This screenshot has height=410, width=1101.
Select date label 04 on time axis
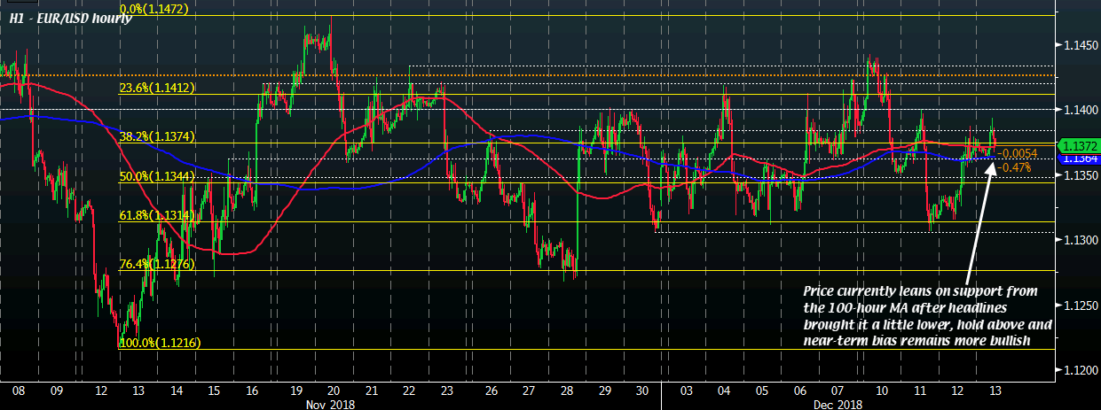pyautogui.click(x=723, y=391)
